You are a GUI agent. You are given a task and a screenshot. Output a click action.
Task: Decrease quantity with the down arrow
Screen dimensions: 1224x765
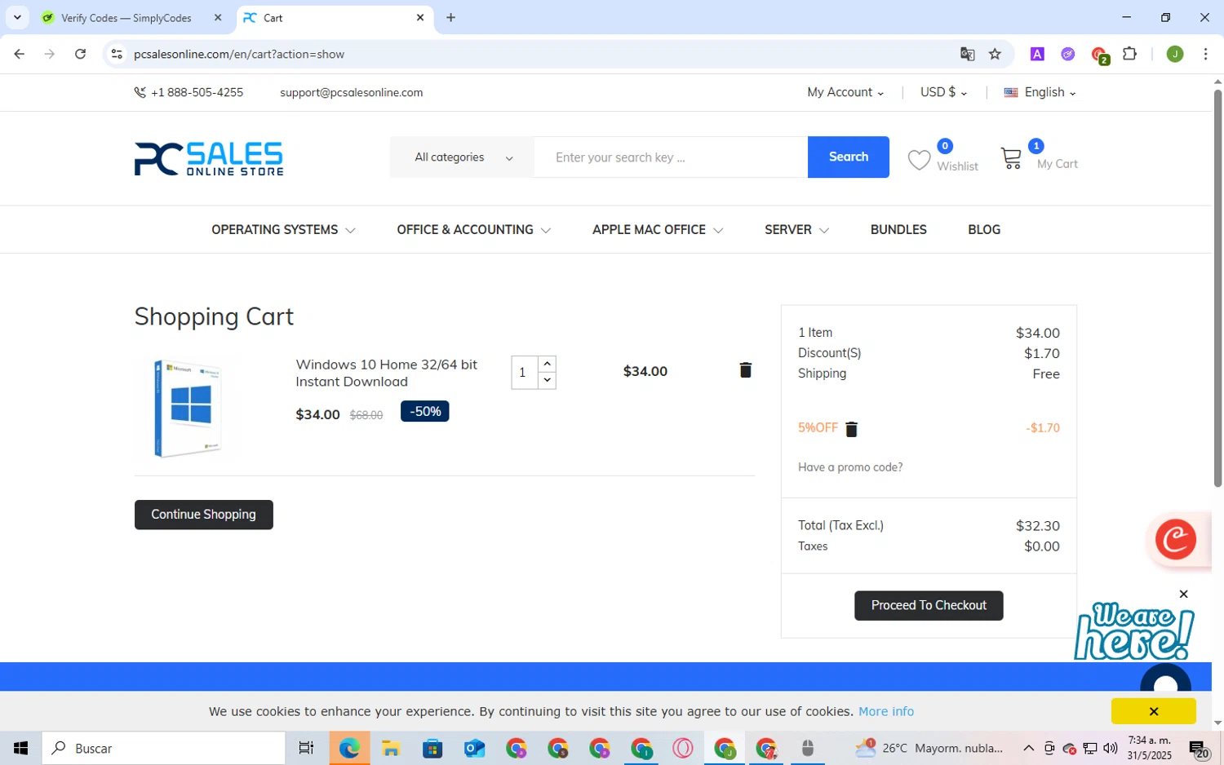pos(548,381)
